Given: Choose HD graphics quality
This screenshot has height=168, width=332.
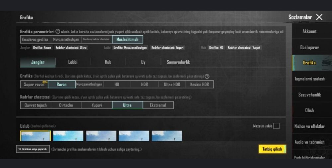Looking at the screenshot, I should pyautogui.click(x=117, y=84).
